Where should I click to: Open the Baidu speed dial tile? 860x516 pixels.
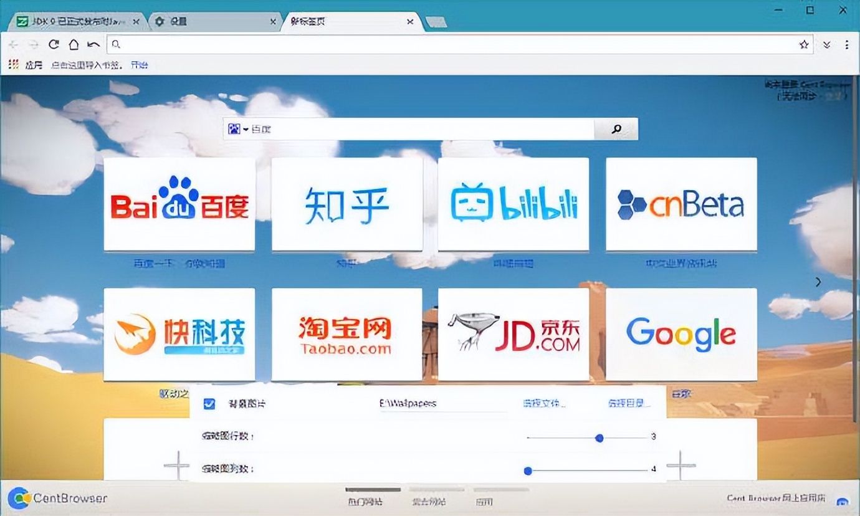click(x=179, y=204)
